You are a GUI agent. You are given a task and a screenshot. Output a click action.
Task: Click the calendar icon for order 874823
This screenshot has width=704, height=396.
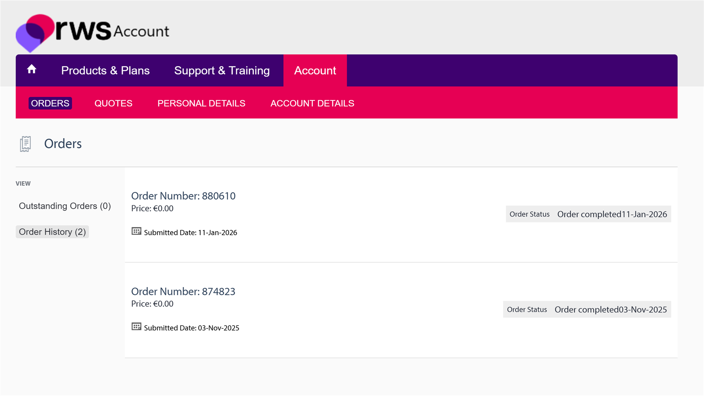click(136, 326)
